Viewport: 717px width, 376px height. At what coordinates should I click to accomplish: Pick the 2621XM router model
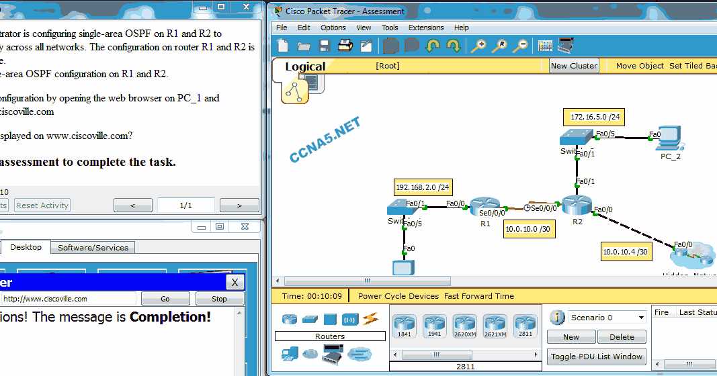[495, 326]
